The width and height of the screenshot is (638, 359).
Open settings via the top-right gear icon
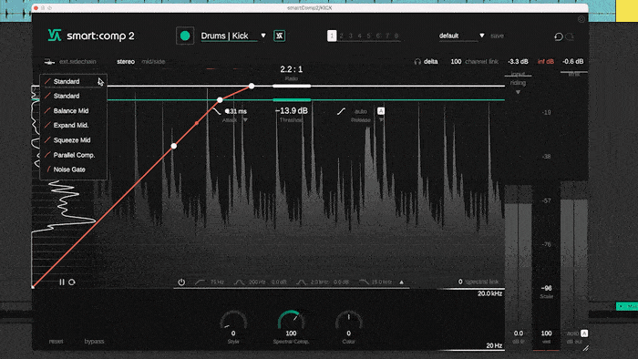581,19
